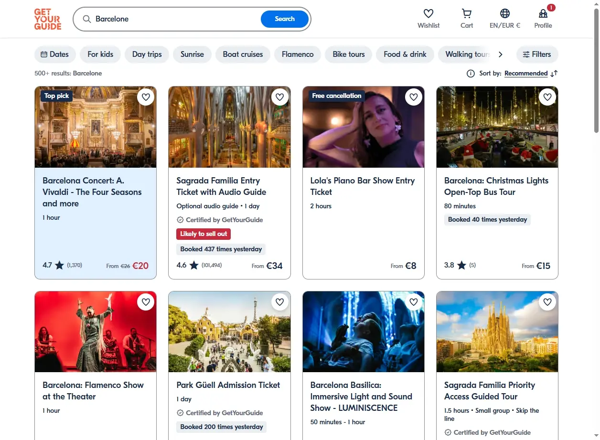Select the For kids filter chip

tap(100, 54)
